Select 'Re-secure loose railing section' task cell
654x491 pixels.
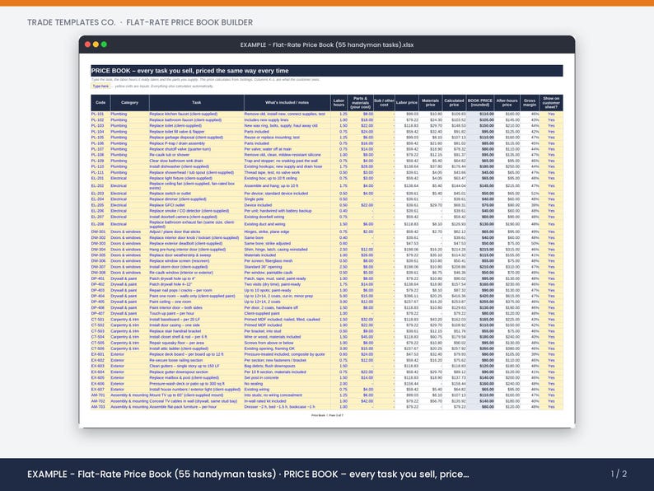(x=197, y=360)
